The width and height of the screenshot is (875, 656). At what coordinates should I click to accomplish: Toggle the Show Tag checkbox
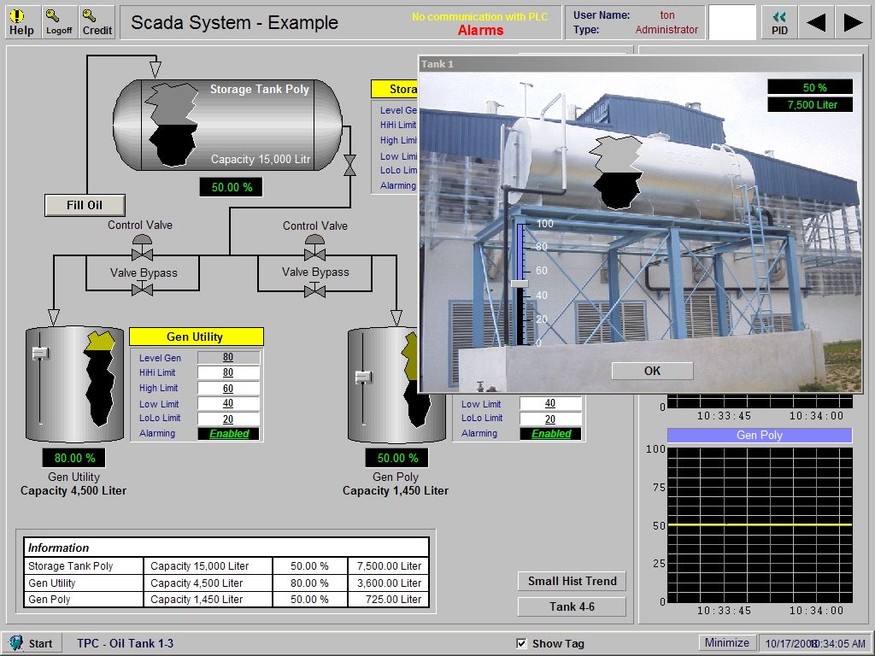(521, 642)
